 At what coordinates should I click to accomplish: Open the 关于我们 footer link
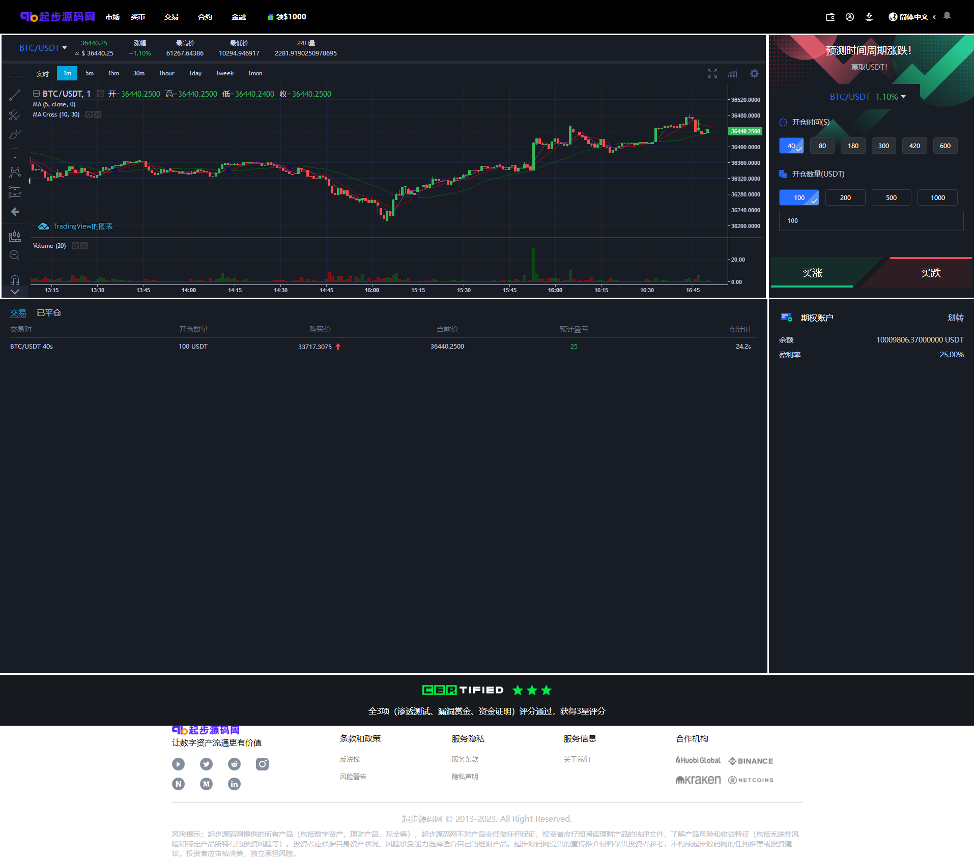[x=577, y=759]
